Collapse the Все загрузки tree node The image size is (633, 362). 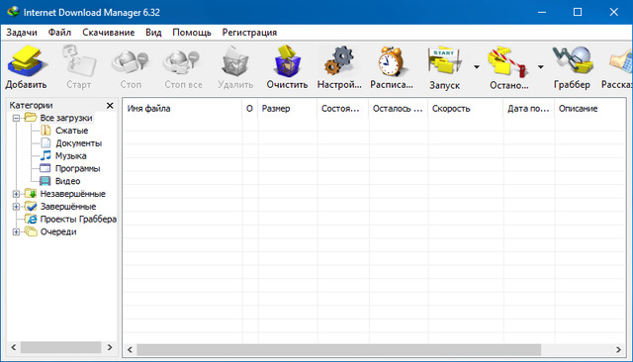point(16,119)
